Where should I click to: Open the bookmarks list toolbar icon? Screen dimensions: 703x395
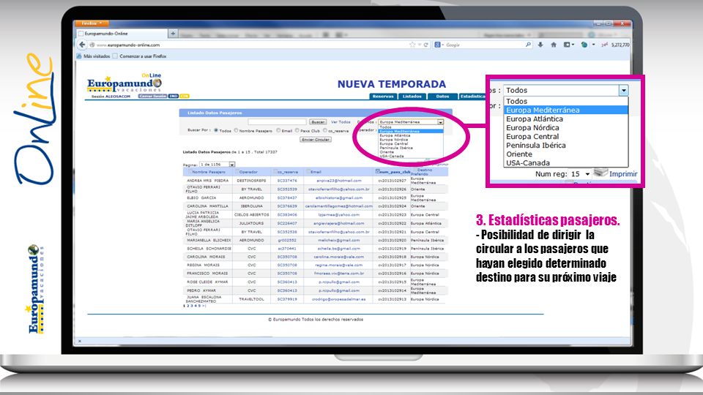[567, 45]
